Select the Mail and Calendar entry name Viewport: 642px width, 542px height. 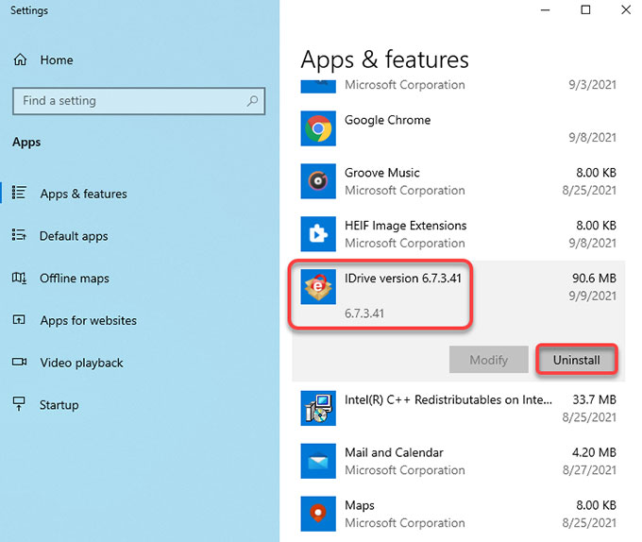click(394, 452)
